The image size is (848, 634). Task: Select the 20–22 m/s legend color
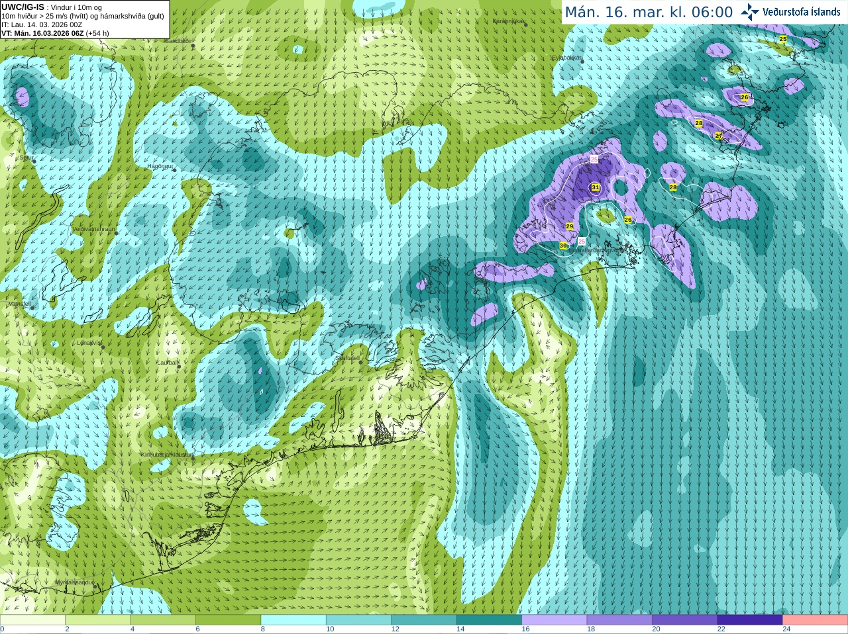[x=685, y=620]
